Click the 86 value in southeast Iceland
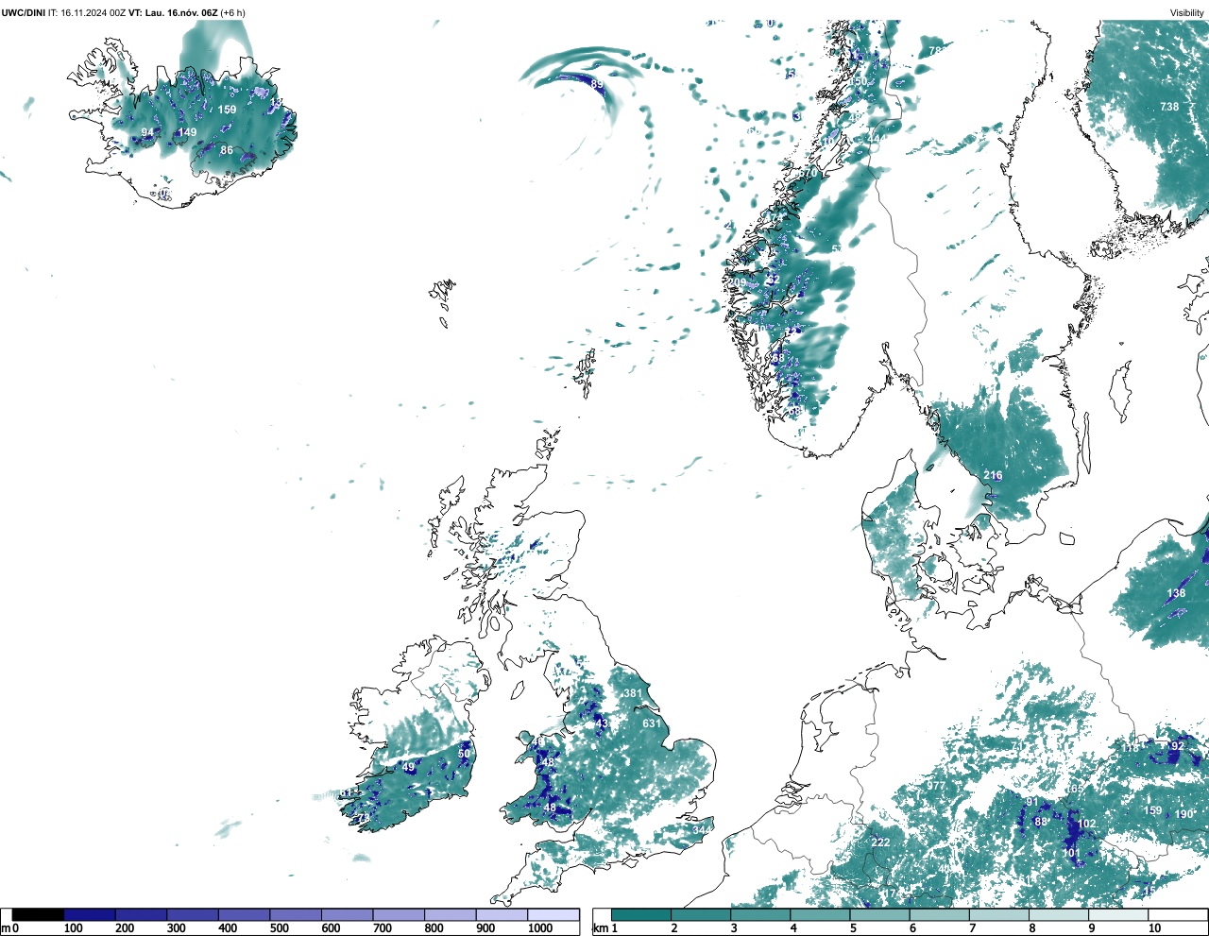This screenshot has height=936, width=1209. (x=227, y=150)
